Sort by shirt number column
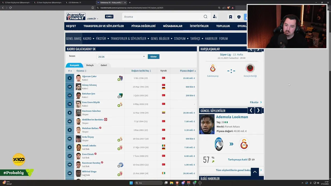Screen dimensions: 331x186 pos(70,71)
